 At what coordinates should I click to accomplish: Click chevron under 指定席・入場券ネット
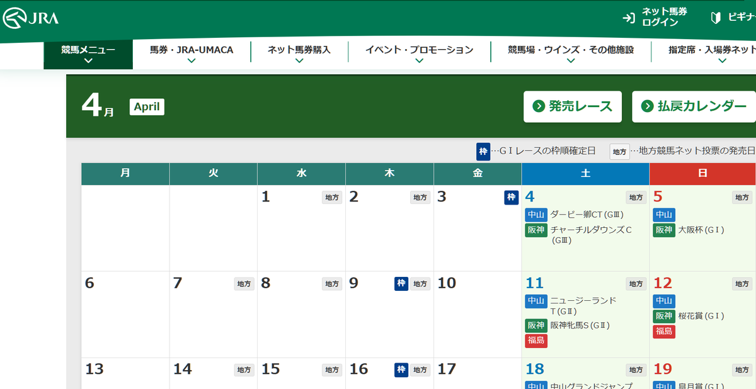(722, 61)
